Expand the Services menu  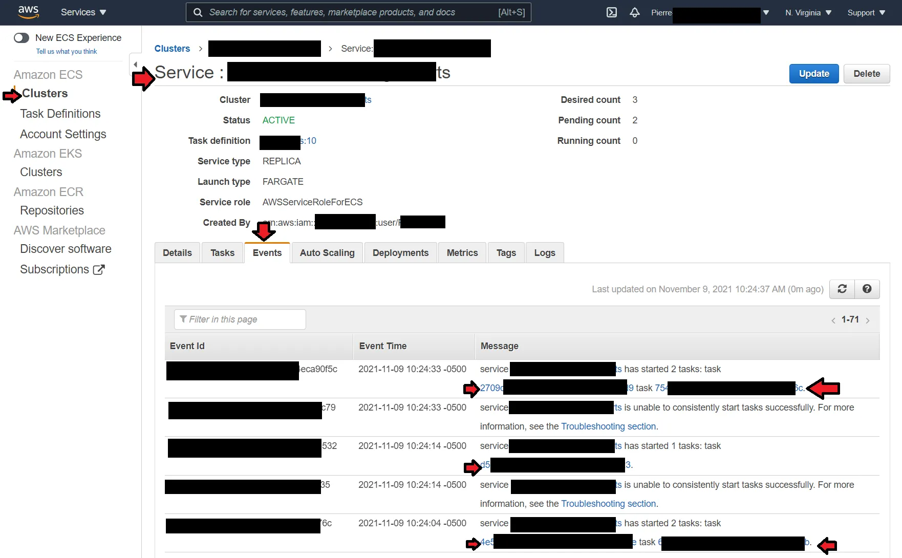click(x=83, y=12)
